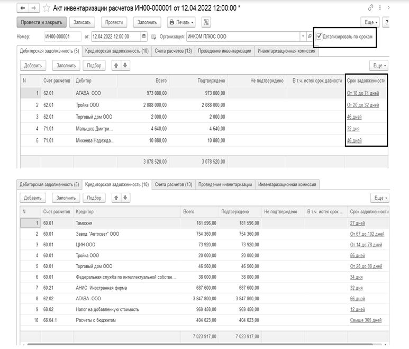Open the calendar date picker icon

click(144, 37)
